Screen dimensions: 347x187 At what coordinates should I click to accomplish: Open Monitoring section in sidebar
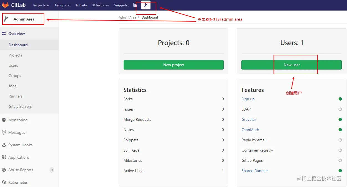(x=18, y=120)
